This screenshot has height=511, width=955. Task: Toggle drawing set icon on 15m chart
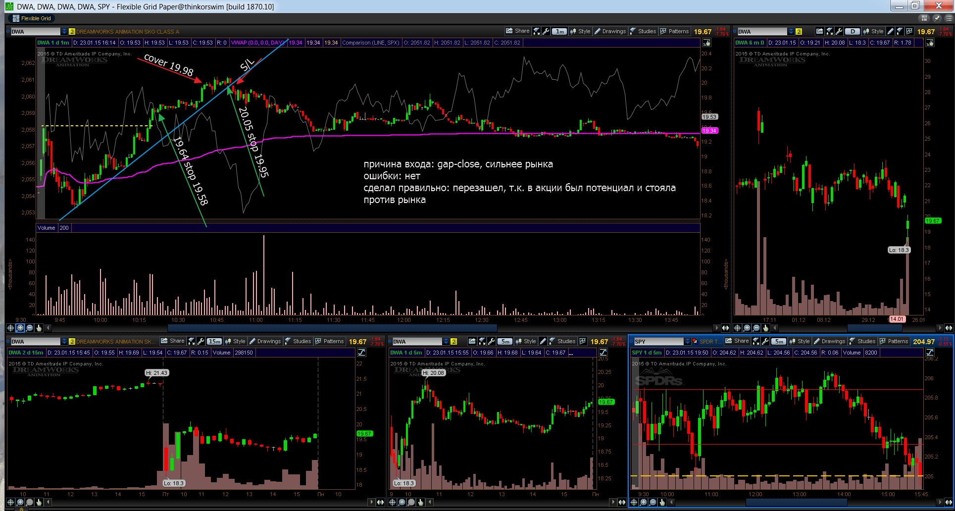tap(361, 353)
